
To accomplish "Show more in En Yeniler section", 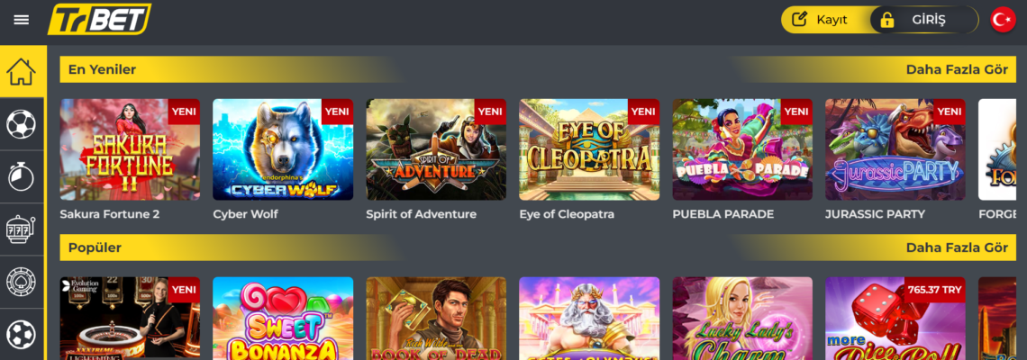I will pyautogui.click(x=957, y=69).
